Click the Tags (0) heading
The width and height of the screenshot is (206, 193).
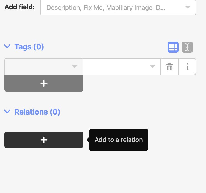[x=29, y=47]
